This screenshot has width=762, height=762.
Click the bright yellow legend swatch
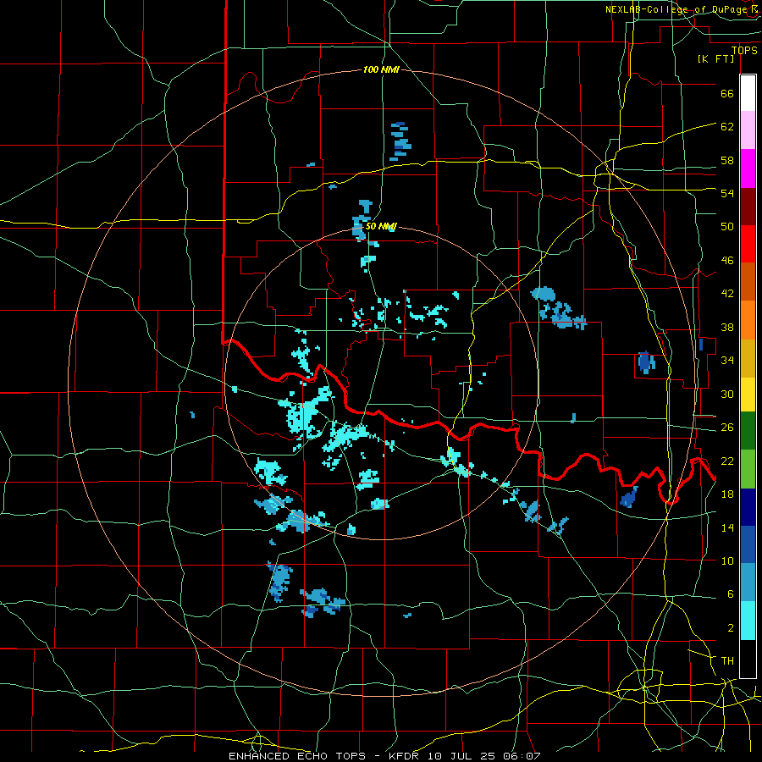(748, 395)
